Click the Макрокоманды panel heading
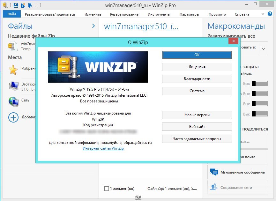The width and height of the screenshot is (276, 201). [236, 26]
